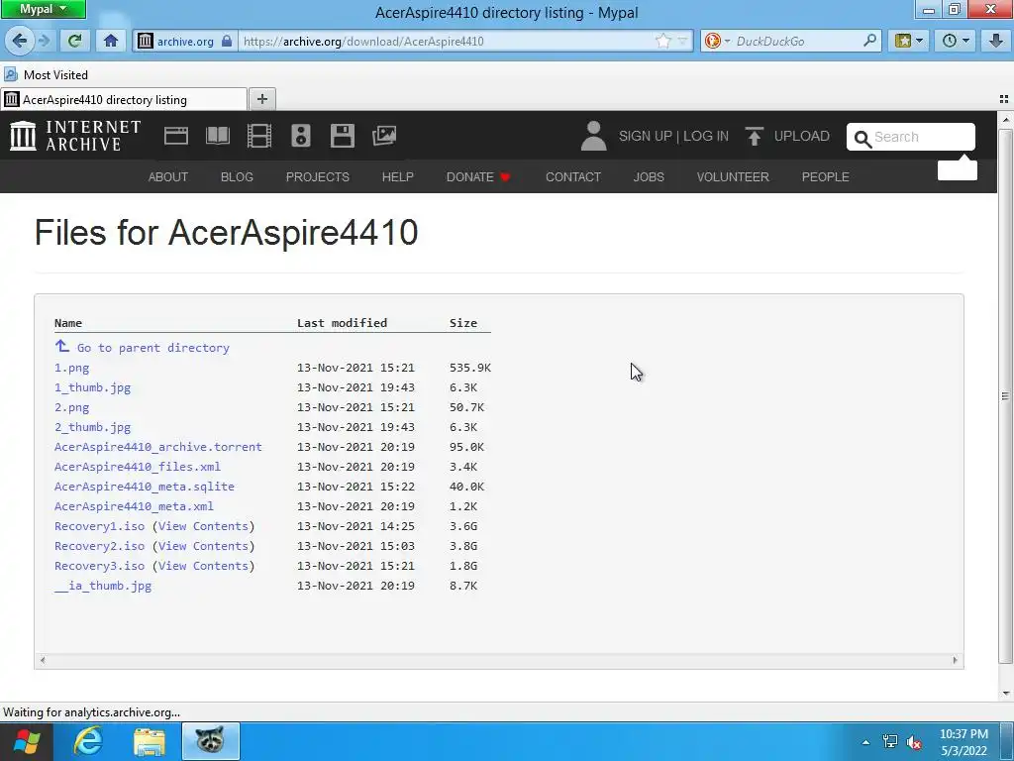The image size is (1014, 761).
Task: Open the CONTACT menu item
Action: [x=573, y=176]
